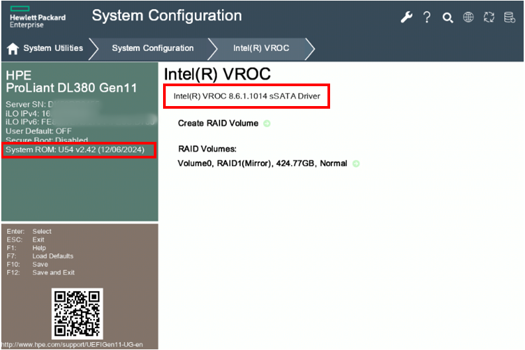Click the System Configuration header title
This screenshot has height=350, width=525.
coord(167,15)
